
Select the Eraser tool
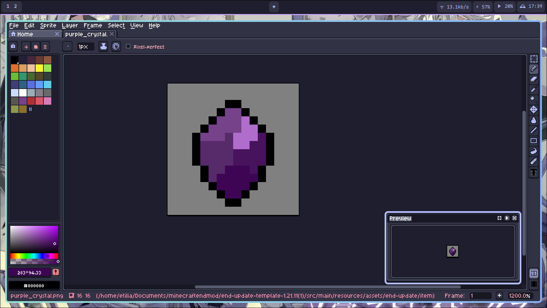tap(534, 79)
